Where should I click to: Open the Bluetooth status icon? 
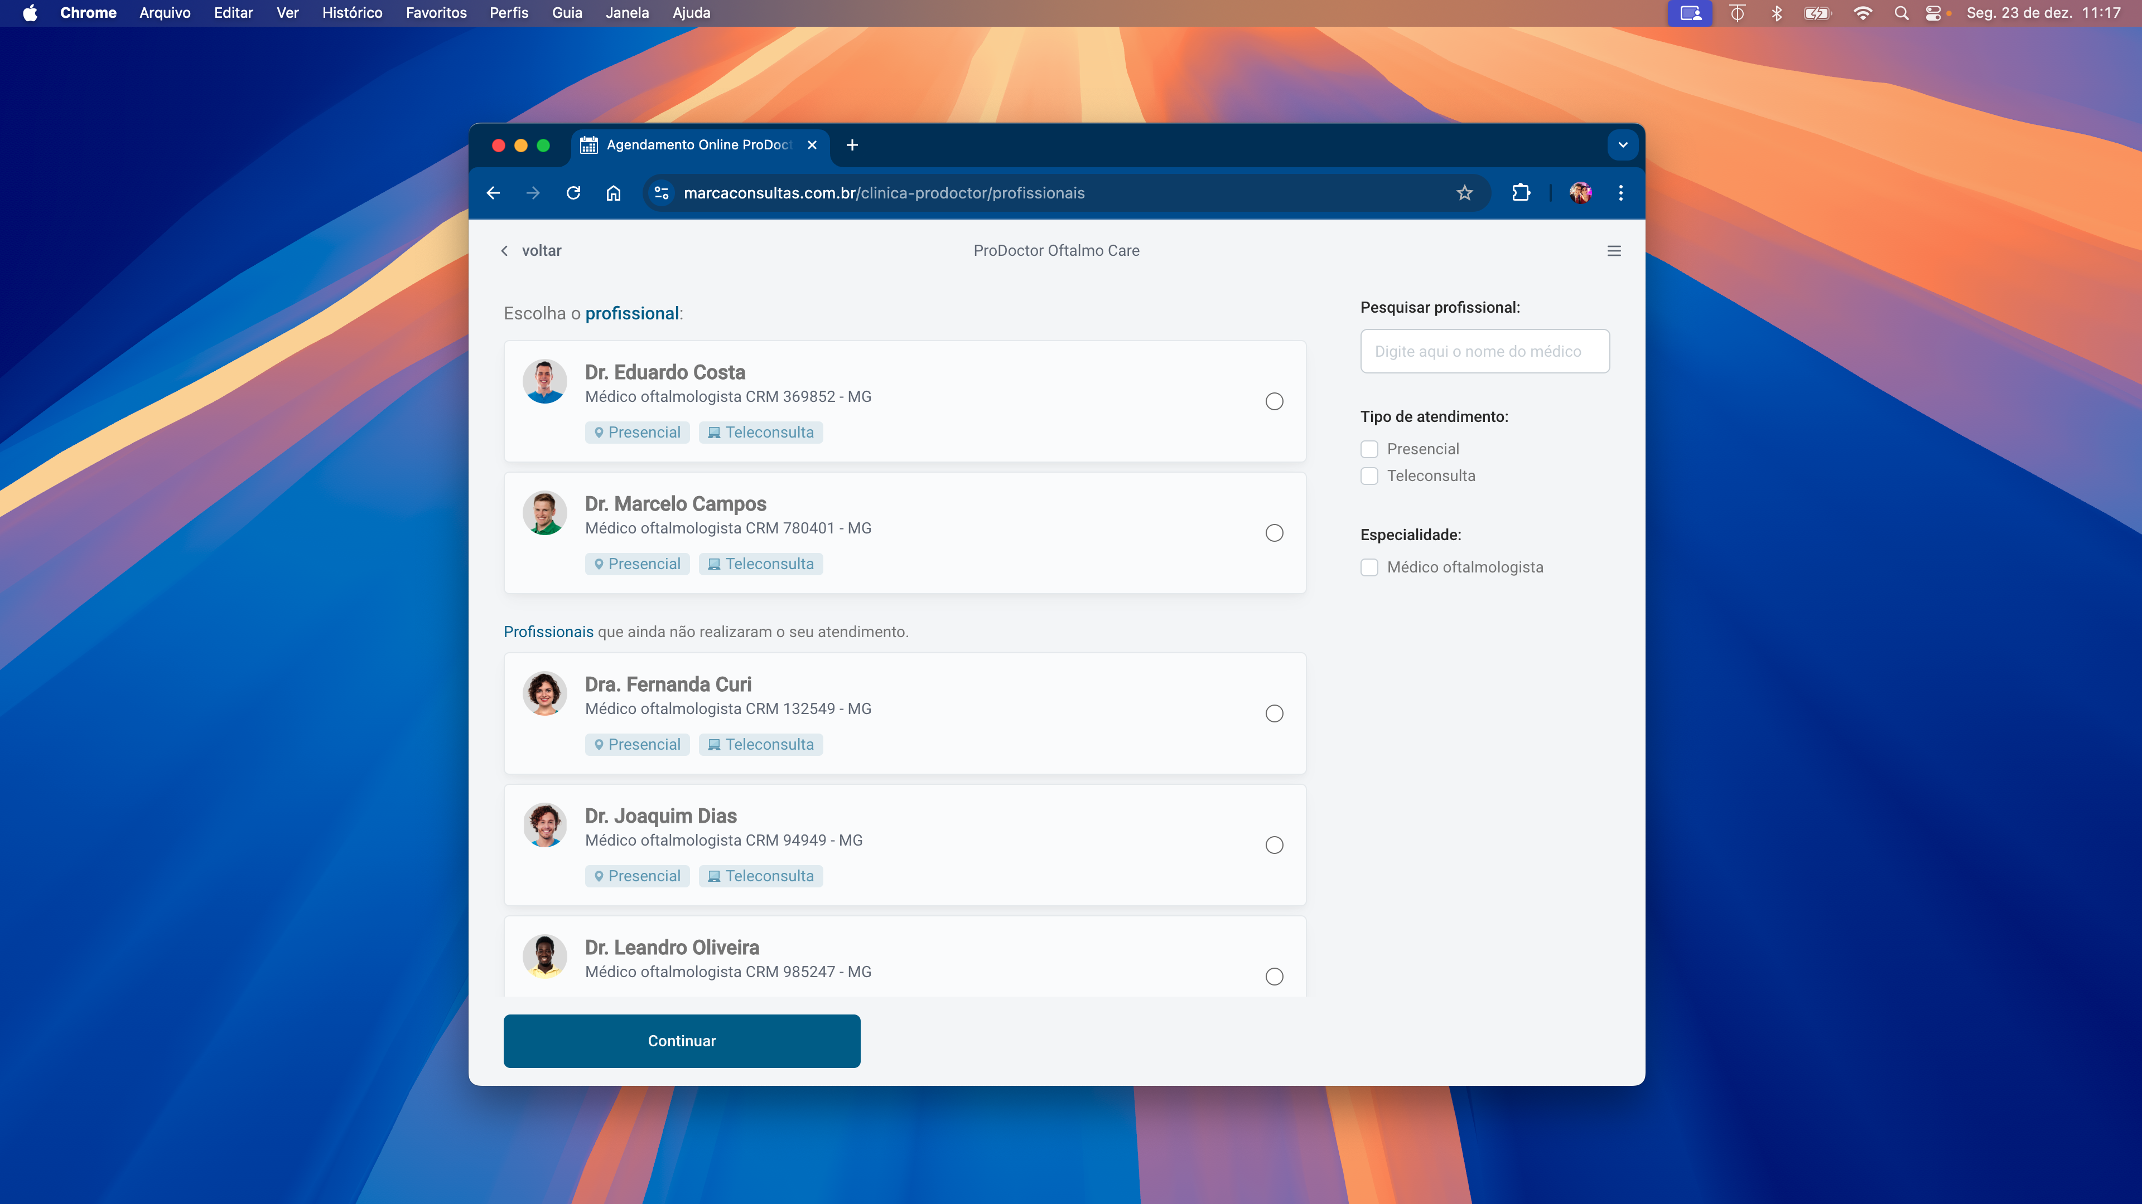point(1776,12)
